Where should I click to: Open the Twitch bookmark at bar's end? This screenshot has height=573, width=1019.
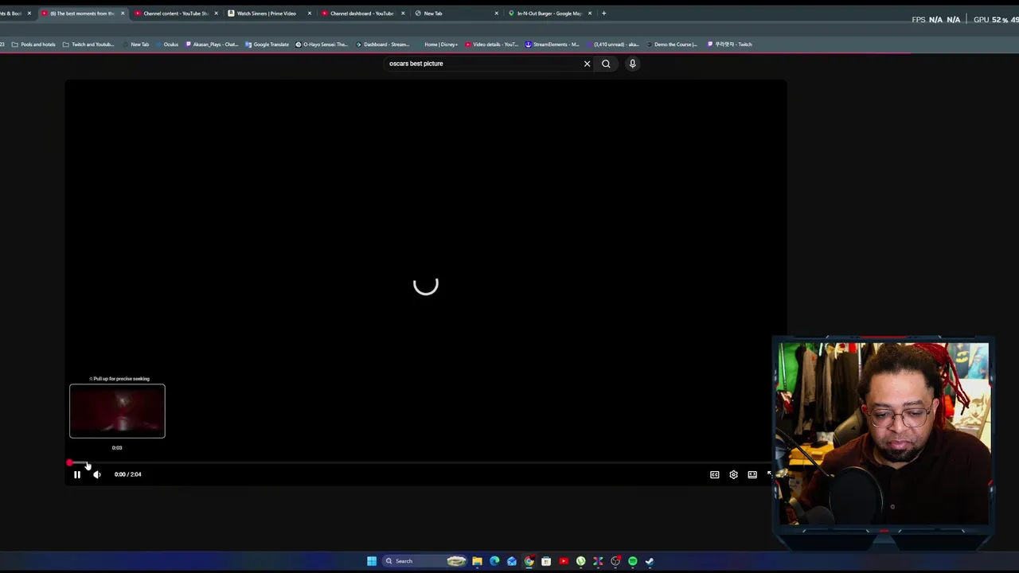[x=729, y=45]
